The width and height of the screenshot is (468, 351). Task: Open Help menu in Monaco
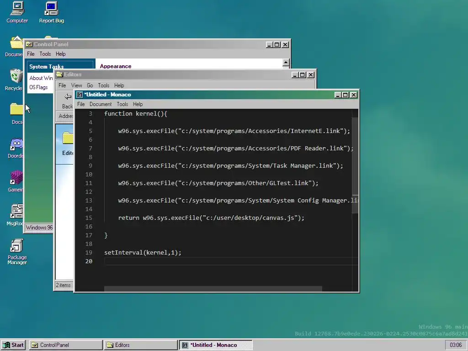(138, 104)
